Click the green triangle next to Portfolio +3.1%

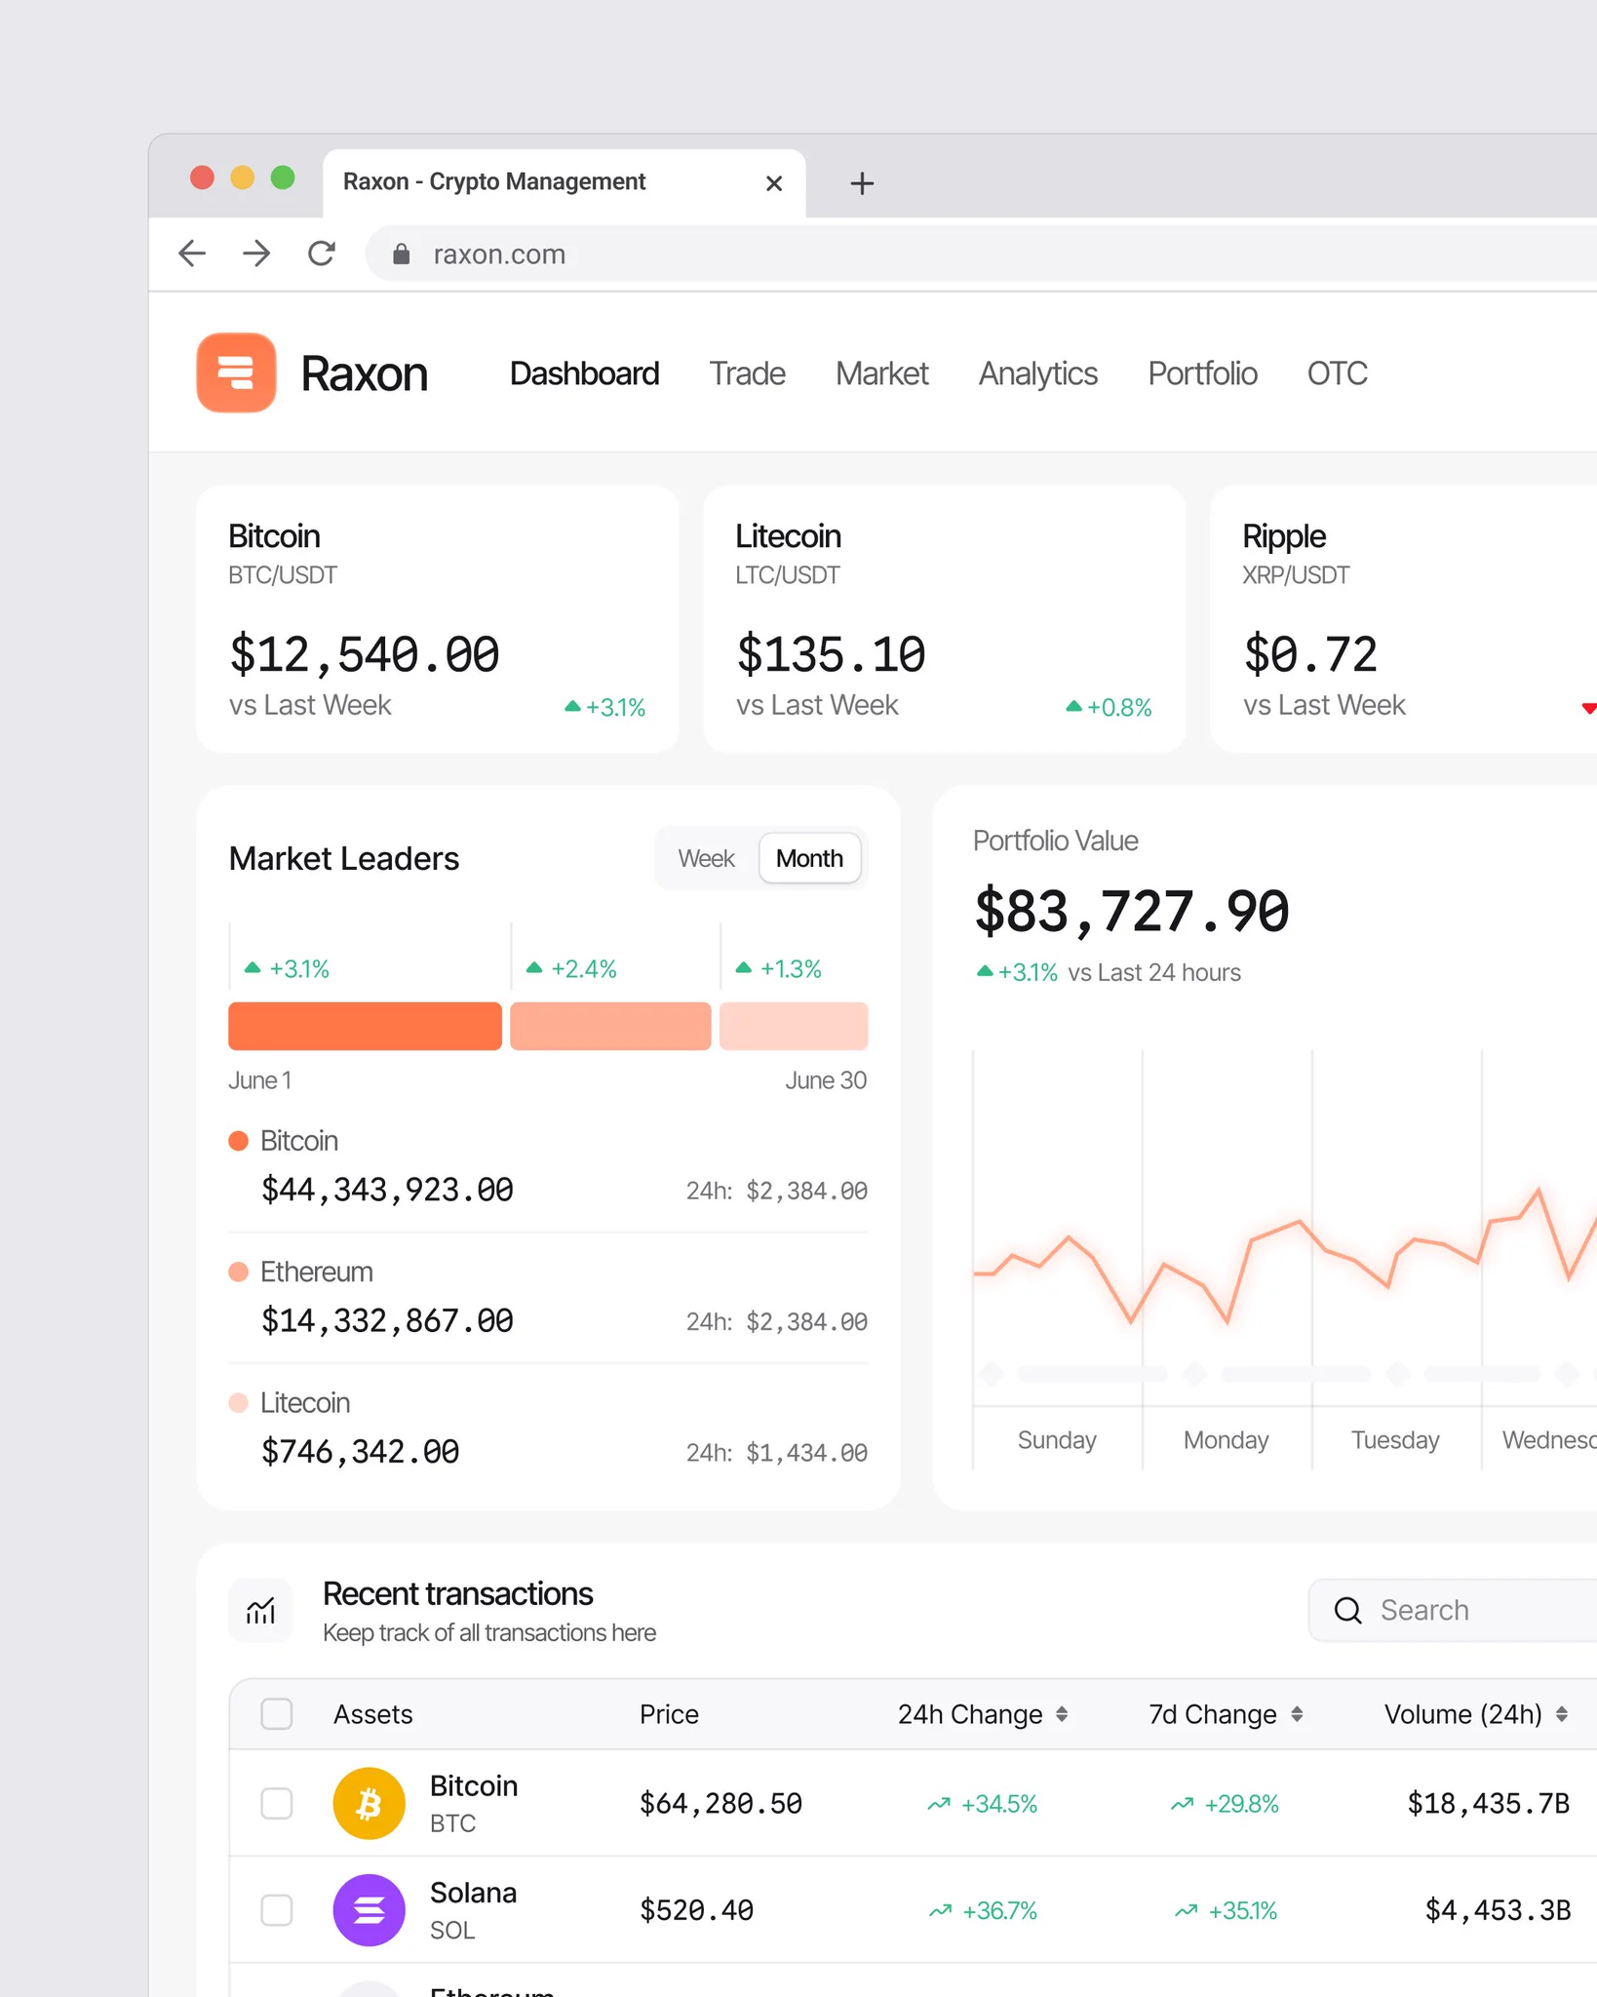tap(985, 971)
